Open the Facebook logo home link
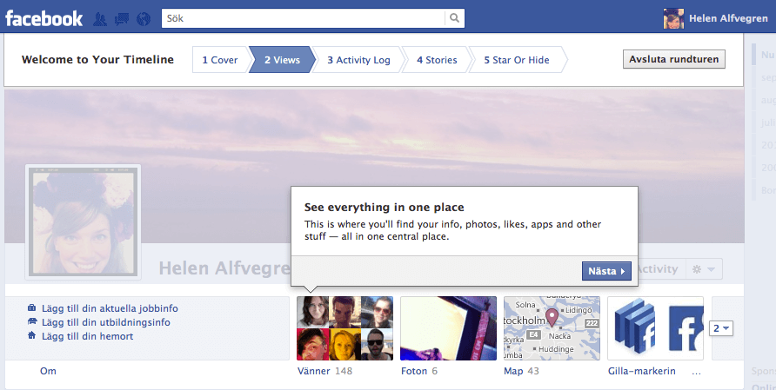Screen dimensions: 776x390 44,19
